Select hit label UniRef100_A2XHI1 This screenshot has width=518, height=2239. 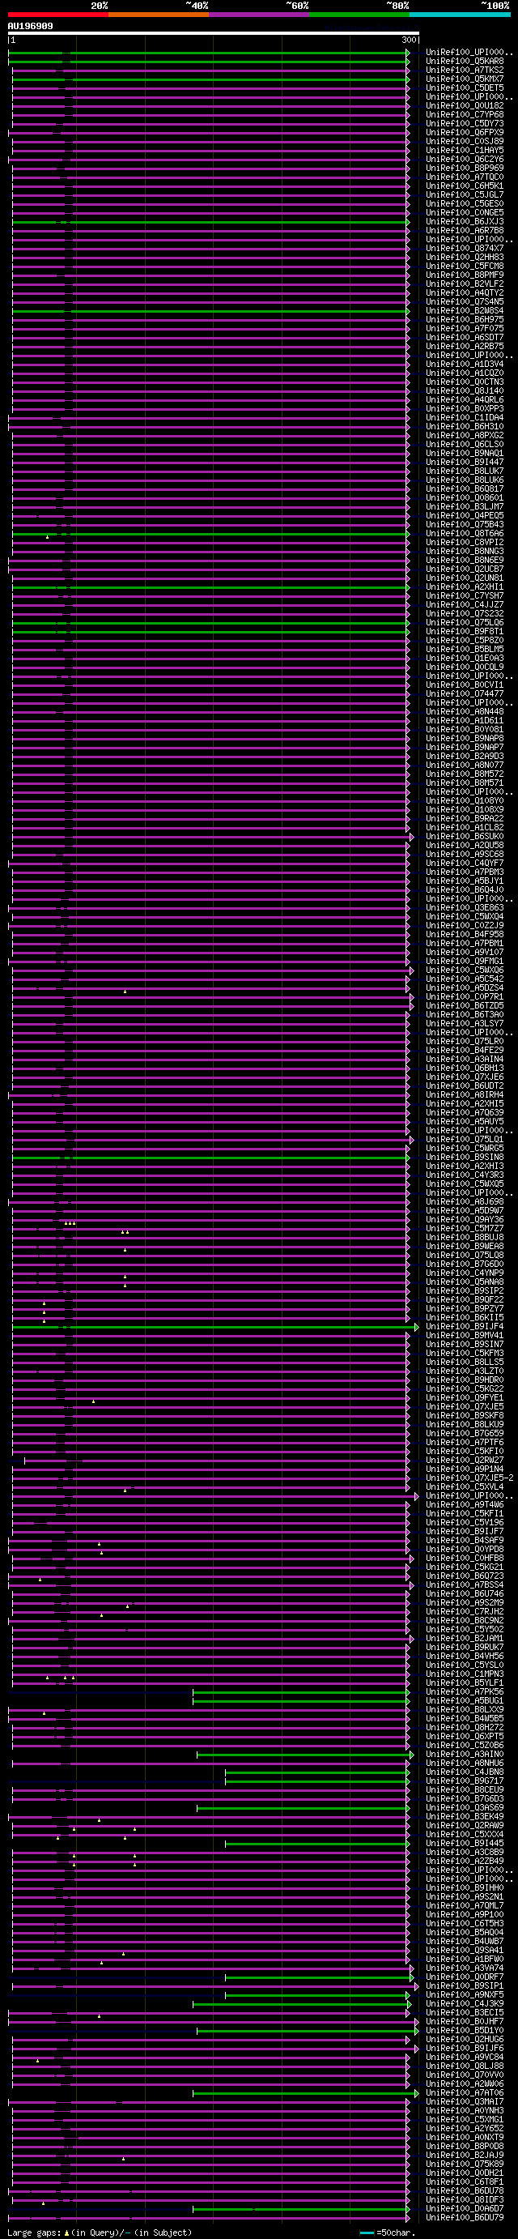(x=465, y=586)
